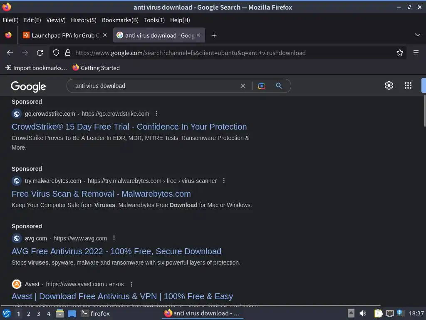This screenshot has width=426, height=320.
Task: Click the show desktop taskbar icon
Action: 72,314
